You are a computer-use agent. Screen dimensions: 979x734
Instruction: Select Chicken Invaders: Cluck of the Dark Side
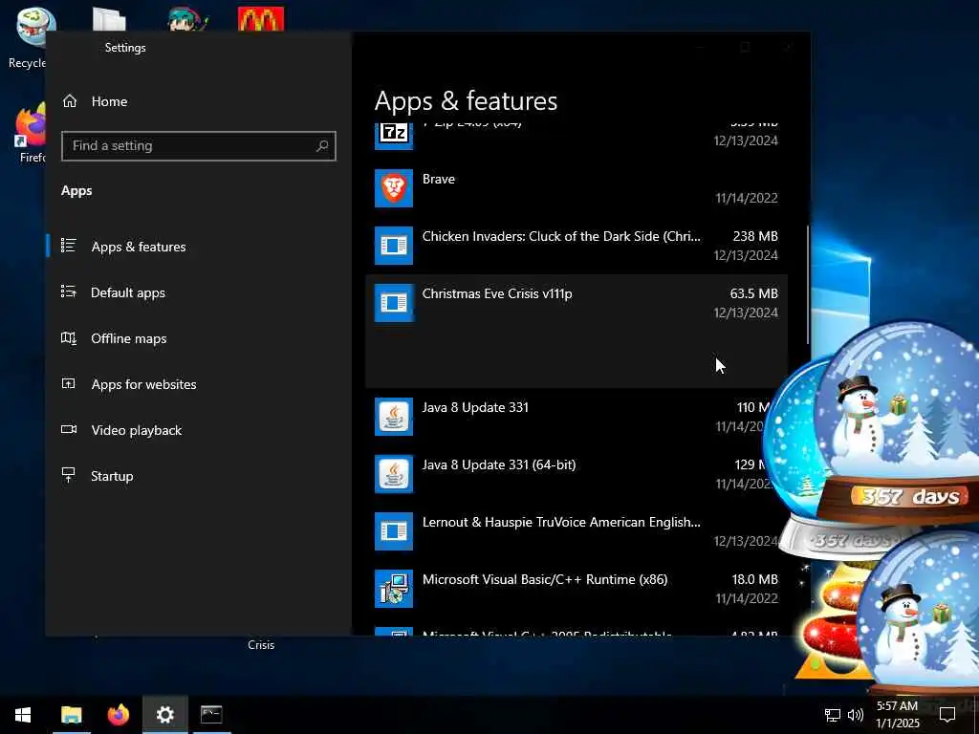pos(577,246)
